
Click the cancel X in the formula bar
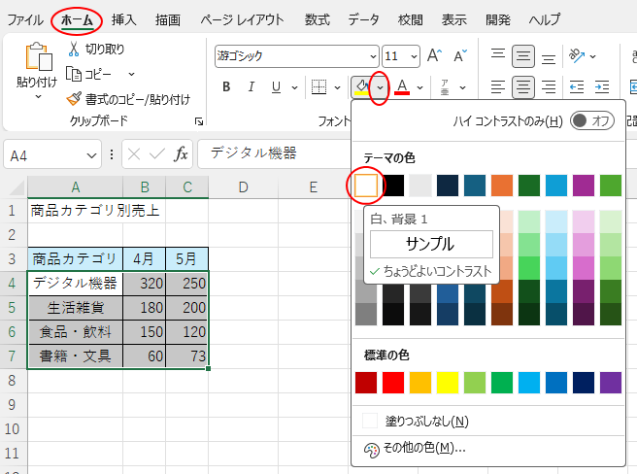134,154
